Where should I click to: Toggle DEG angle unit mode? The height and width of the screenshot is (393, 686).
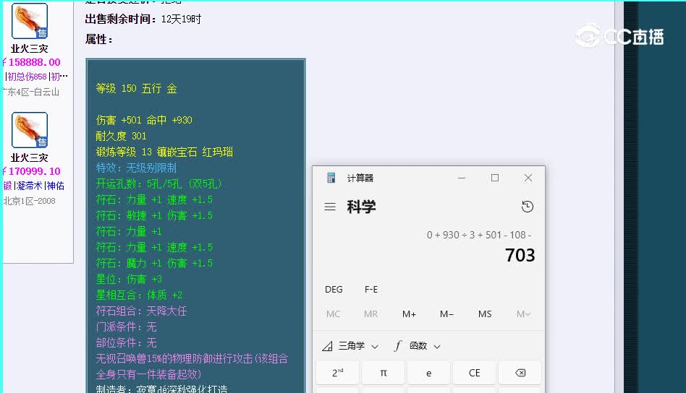click(x=334, y=289)
